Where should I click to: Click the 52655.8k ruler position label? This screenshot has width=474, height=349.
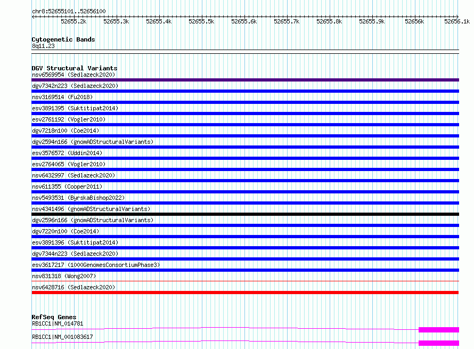329,21
